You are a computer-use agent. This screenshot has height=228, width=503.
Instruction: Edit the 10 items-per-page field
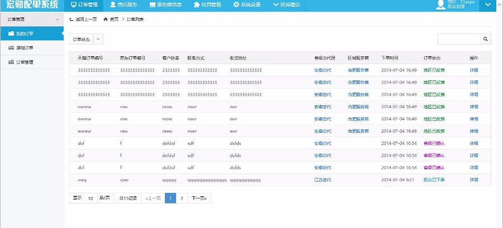[91, 198]
